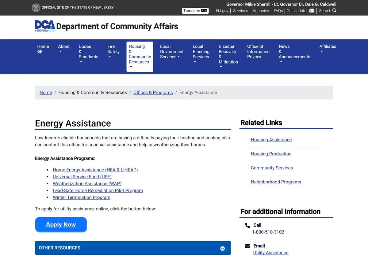Open Disaster Recovery & Mitigation dropdown
368x258 pixels.
(x=228, y=57)
